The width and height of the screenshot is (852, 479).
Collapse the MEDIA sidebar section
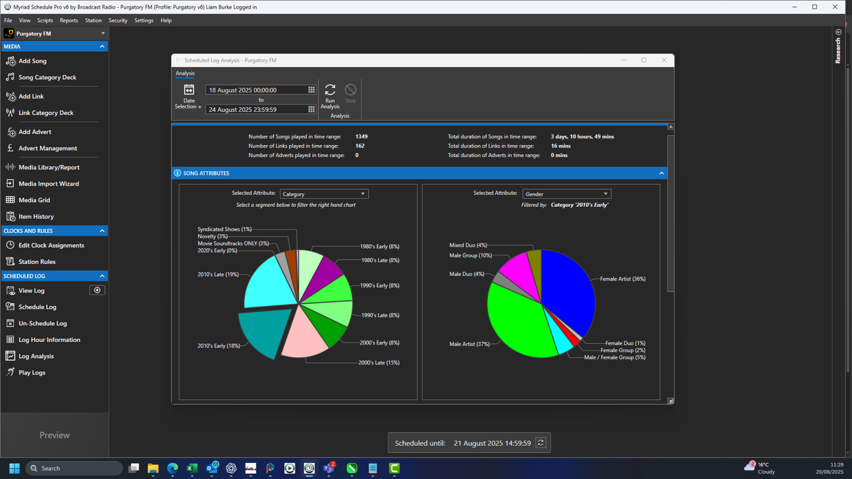(x=102, y=47)
